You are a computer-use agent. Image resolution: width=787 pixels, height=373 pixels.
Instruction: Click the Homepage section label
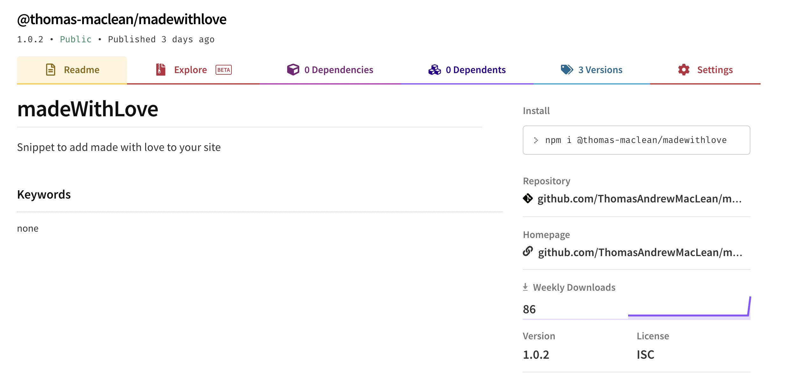pyautogui.click(x=546, y=235)
